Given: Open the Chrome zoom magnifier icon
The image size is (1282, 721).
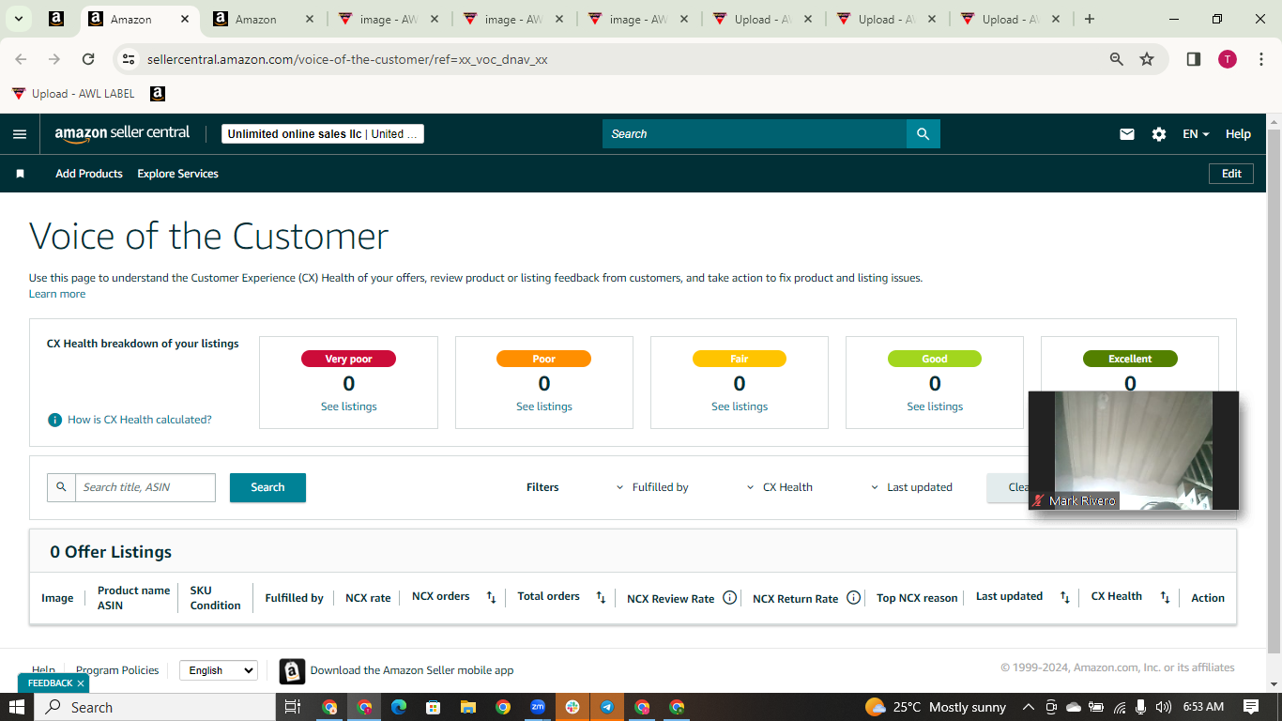Looking at the screenshot, I should point(1117,59).
